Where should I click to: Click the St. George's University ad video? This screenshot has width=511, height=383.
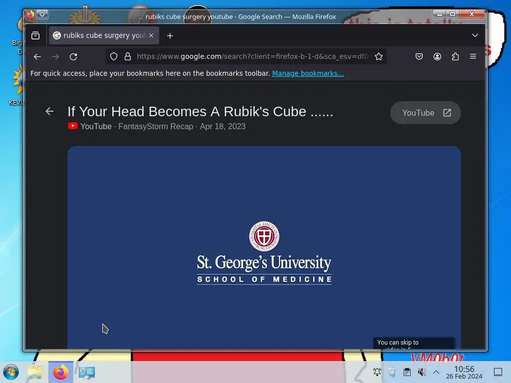coord(264,247)
